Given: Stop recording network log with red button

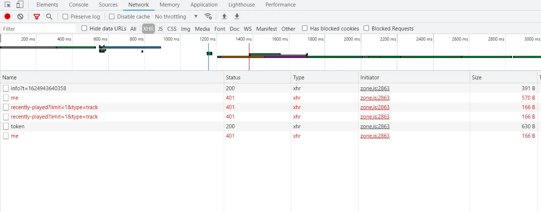Looking at the screenshot, I should (x=8, y=16).
